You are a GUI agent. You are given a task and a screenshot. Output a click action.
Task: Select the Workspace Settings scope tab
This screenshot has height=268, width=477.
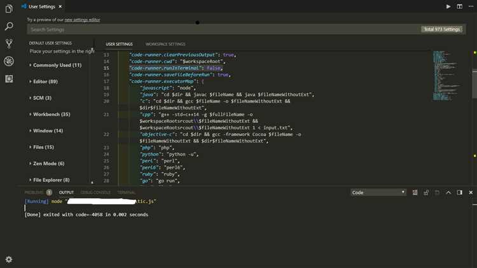(165, 44)
